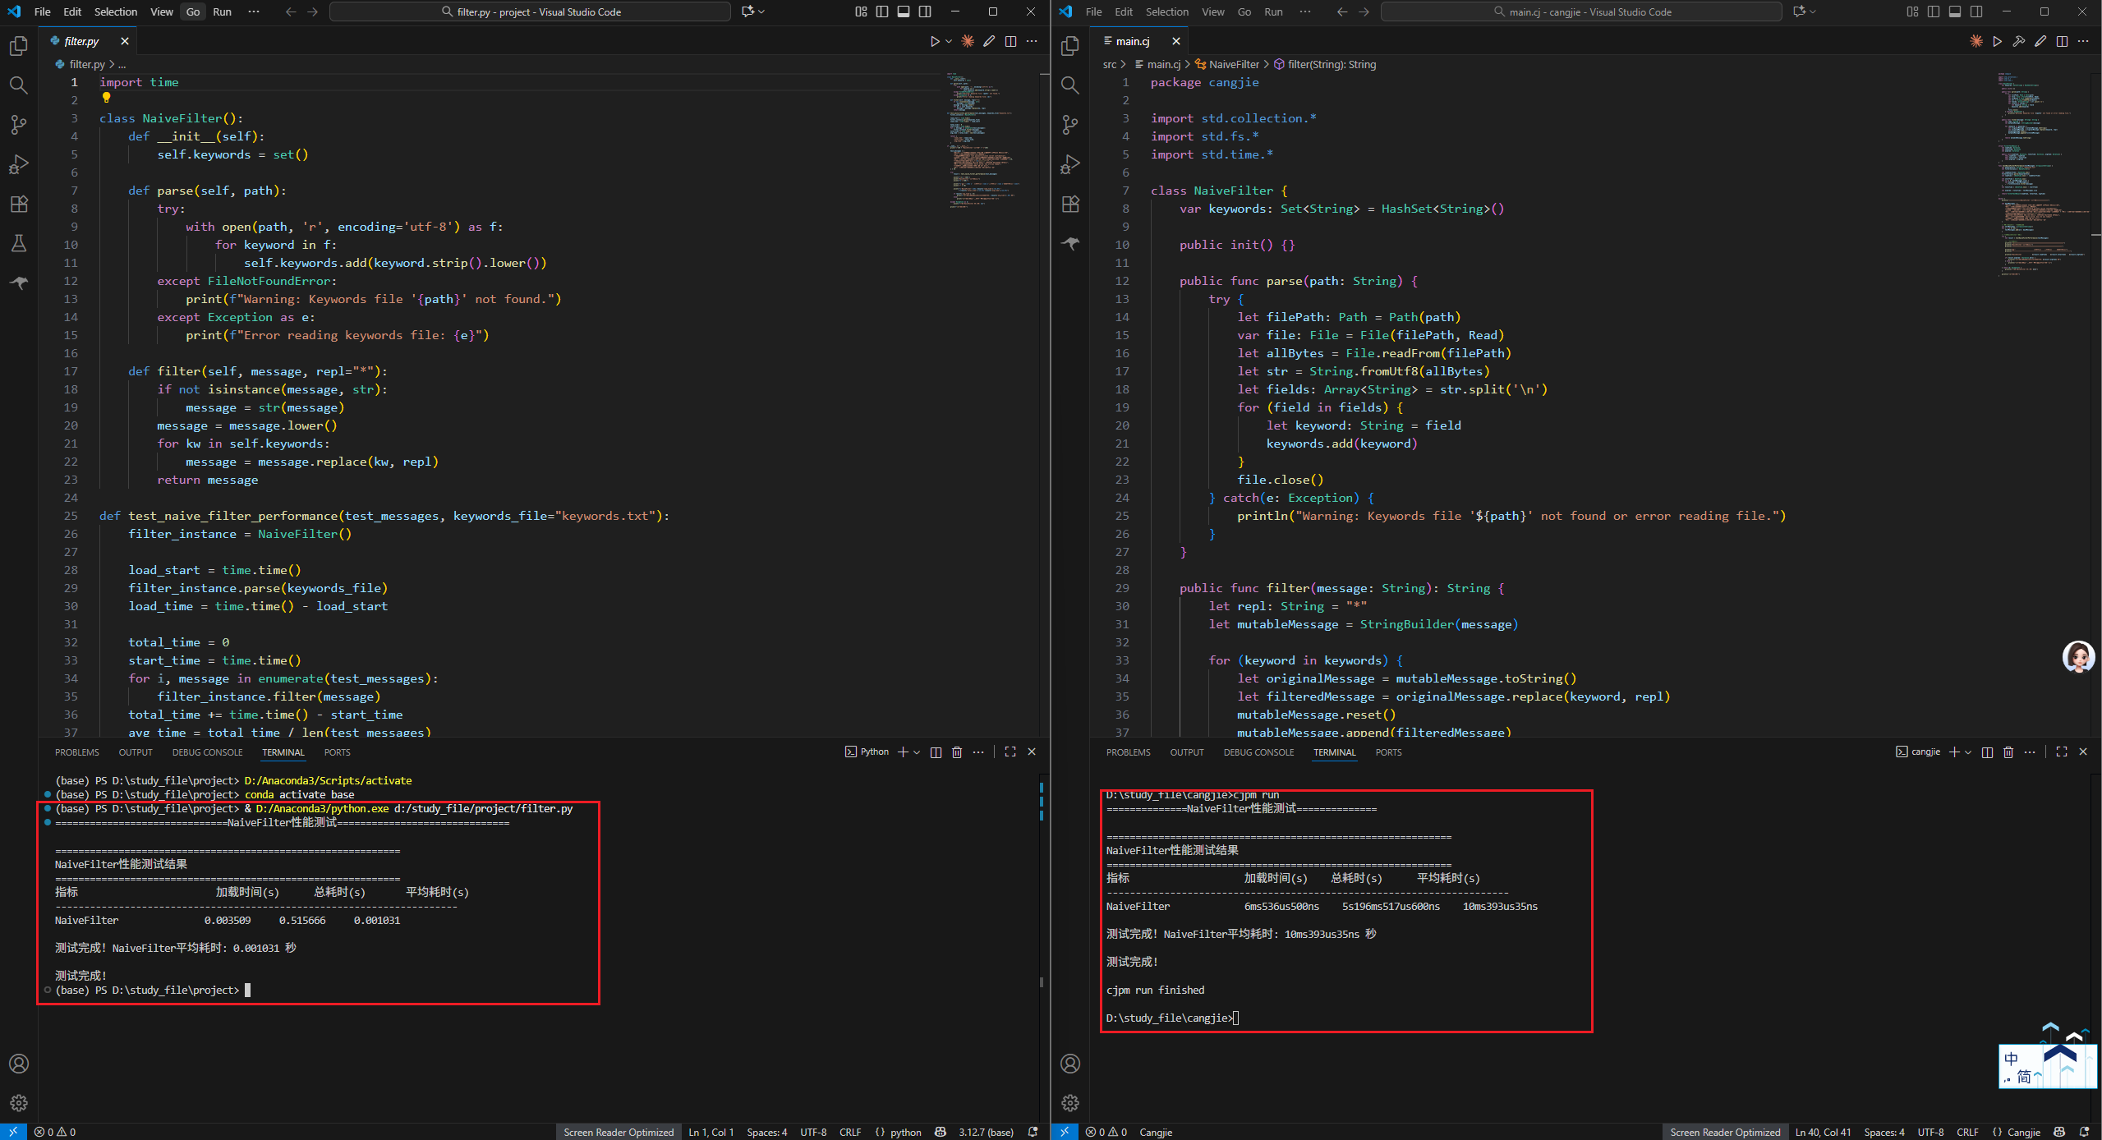Click Run Python File play button

(x=934, y=41)
